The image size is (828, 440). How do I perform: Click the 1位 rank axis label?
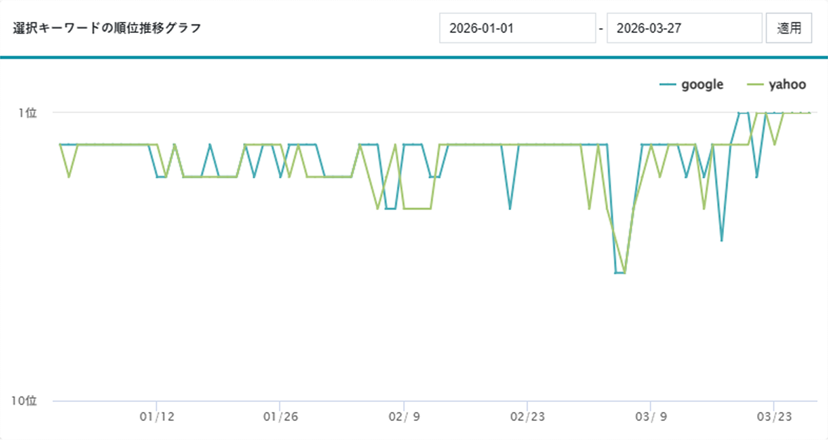pos(28,112)
